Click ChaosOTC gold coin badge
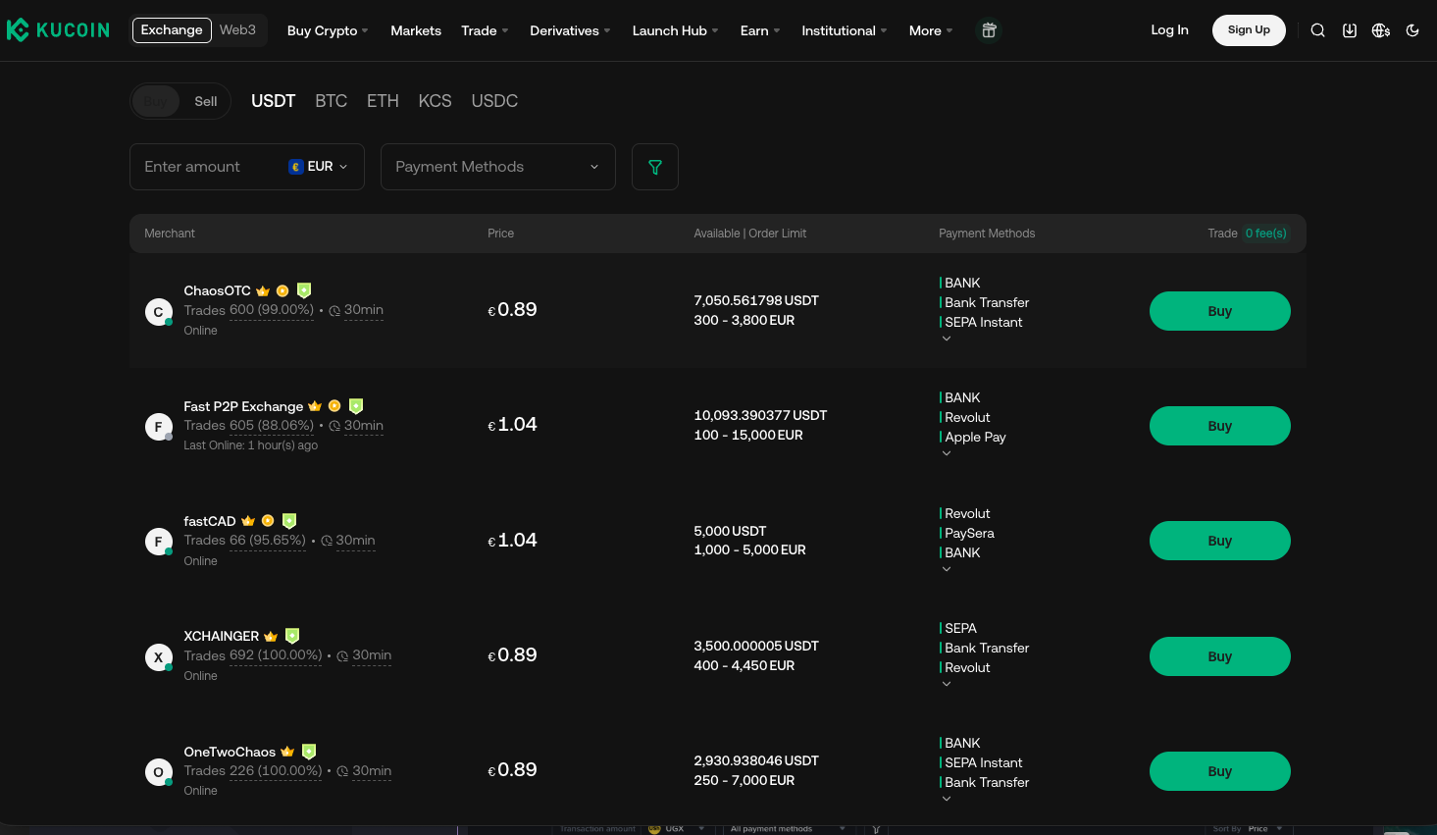Screen dimensions: 1437x835 282,291
